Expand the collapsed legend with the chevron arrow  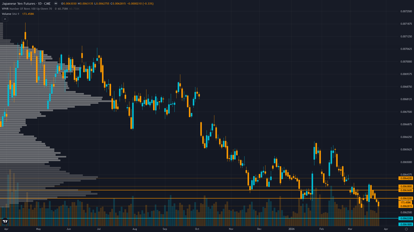pos(5,19)
